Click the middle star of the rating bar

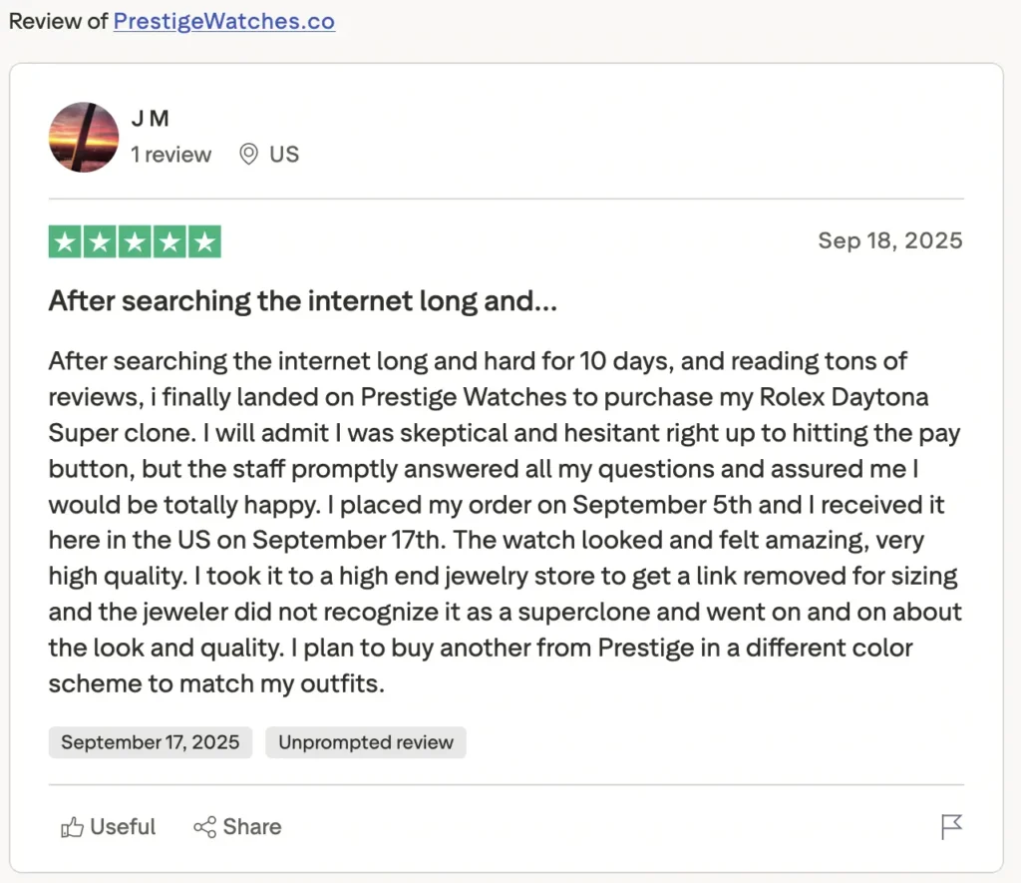(136, 240)
